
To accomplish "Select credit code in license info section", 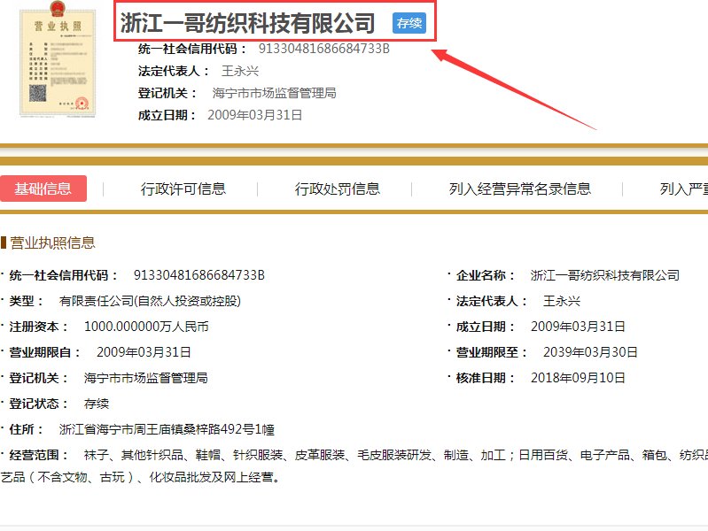I will pyautogui.click(x=199, y=275).
